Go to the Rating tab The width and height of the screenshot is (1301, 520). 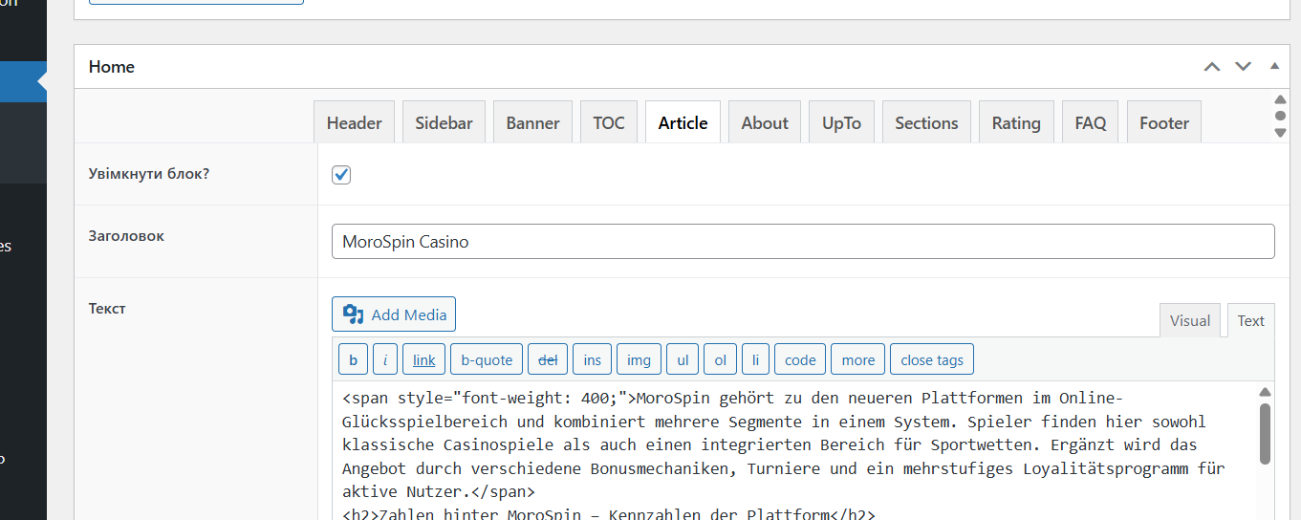[1016, 122]
